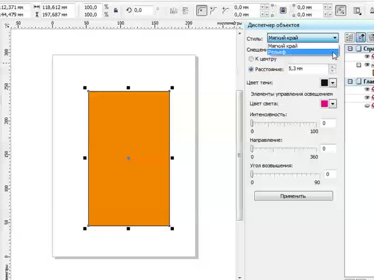
Task: Click the ruler origin icon at rulers' corner
Action: coord(7,25)
